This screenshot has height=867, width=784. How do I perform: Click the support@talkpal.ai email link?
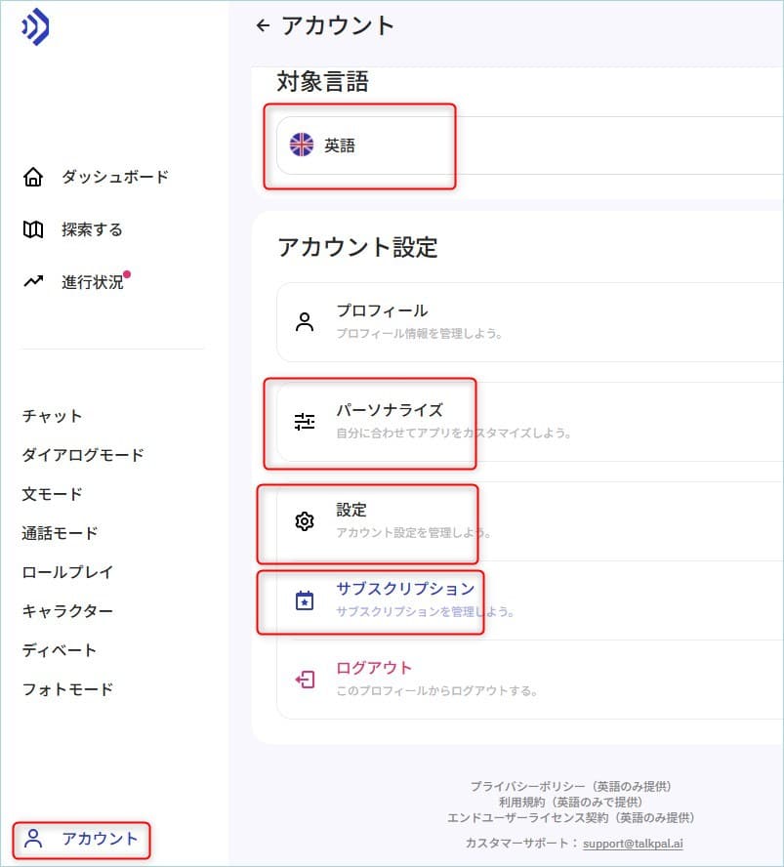633,844
